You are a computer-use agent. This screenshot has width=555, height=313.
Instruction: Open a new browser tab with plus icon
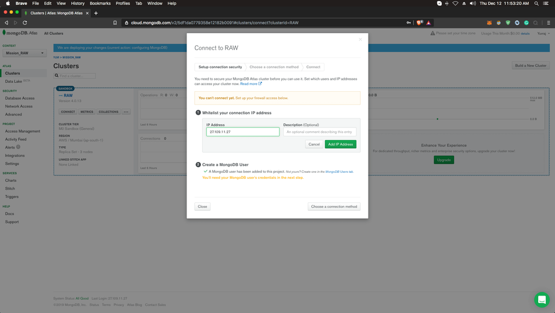pos(96,13)
